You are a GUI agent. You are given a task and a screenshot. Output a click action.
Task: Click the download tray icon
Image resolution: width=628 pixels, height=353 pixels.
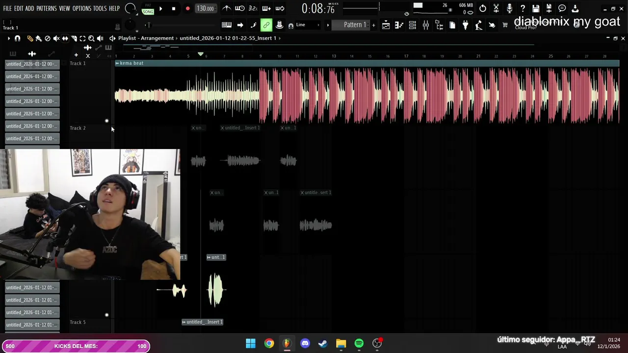coord(576,8)
